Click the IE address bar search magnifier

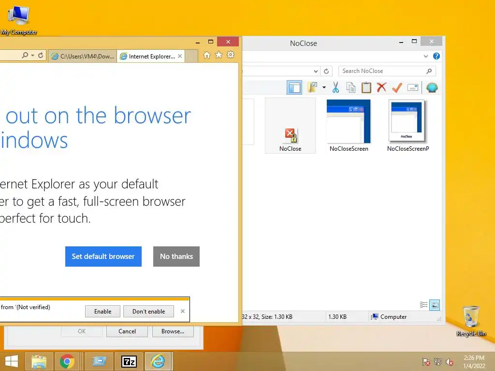click(x=25, y=56)
